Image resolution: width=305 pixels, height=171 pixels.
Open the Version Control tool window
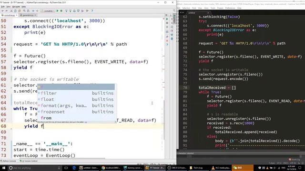29,161
